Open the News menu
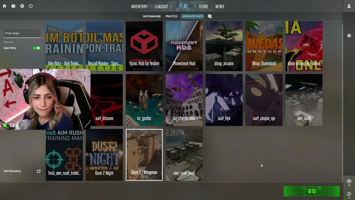355x200 pixels. click(220, 7)
